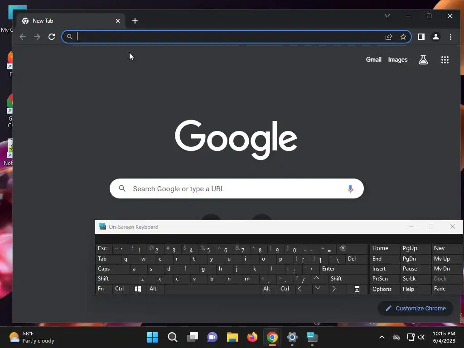Expand tab search chevron in Chrome title bar
This screenshot has width=464, height=348.
(387, 16)
